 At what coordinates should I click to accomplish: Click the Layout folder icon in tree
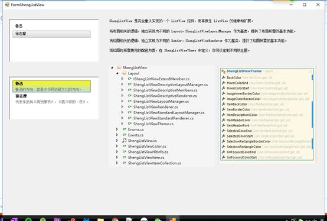click(x=125, y=73)
